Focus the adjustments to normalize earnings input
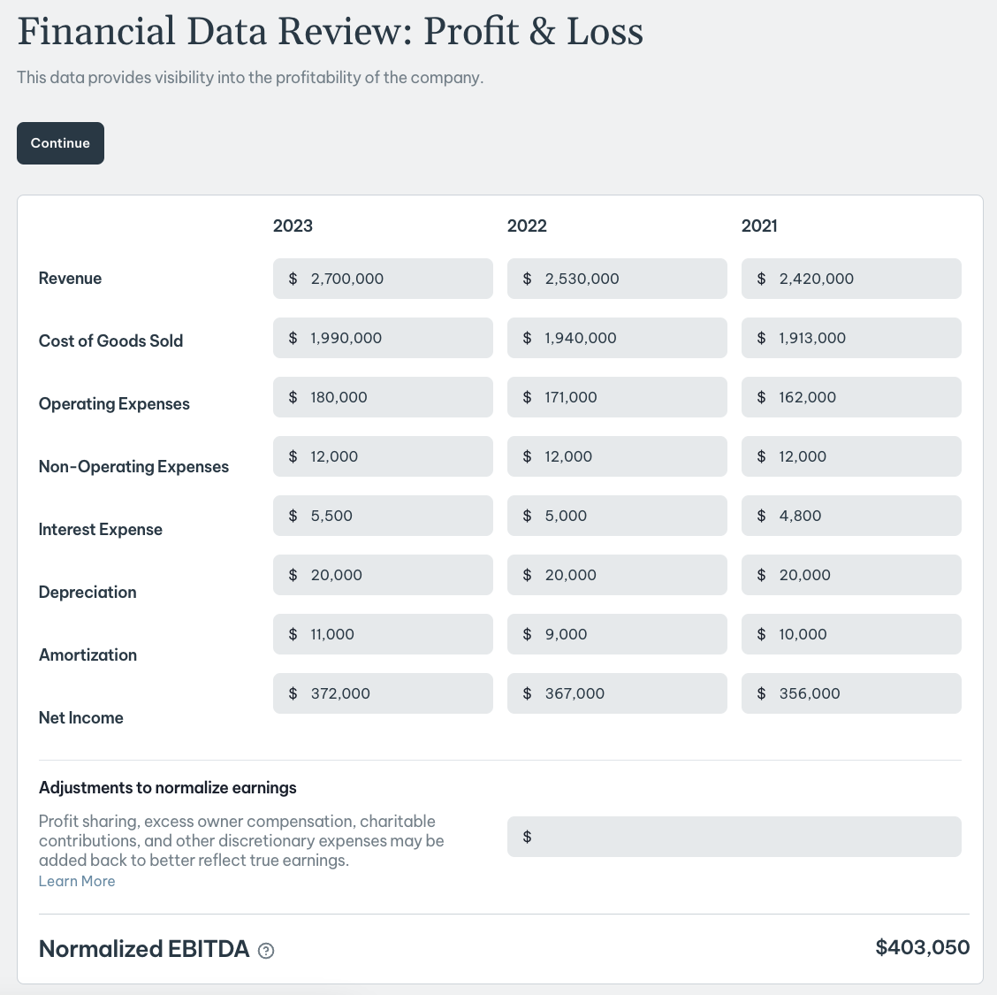This screenshot has height=995, width=997. click(x=734, y=837)
